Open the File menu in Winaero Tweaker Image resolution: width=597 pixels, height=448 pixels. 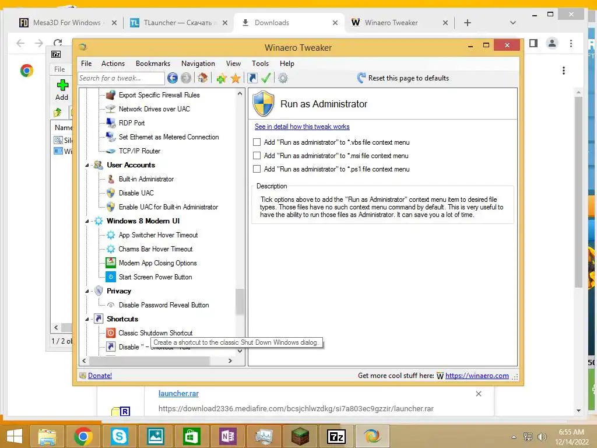[x=86, y=64]
